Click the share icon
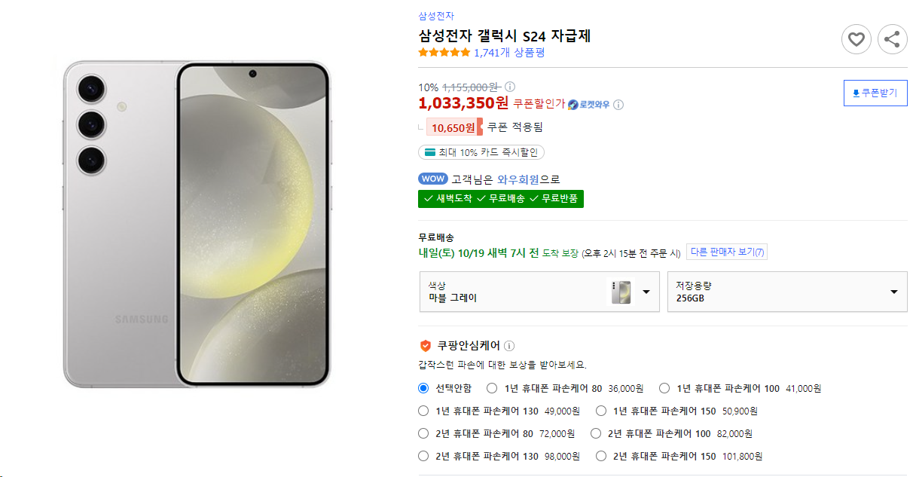The image size is (916, 477). 892,39
